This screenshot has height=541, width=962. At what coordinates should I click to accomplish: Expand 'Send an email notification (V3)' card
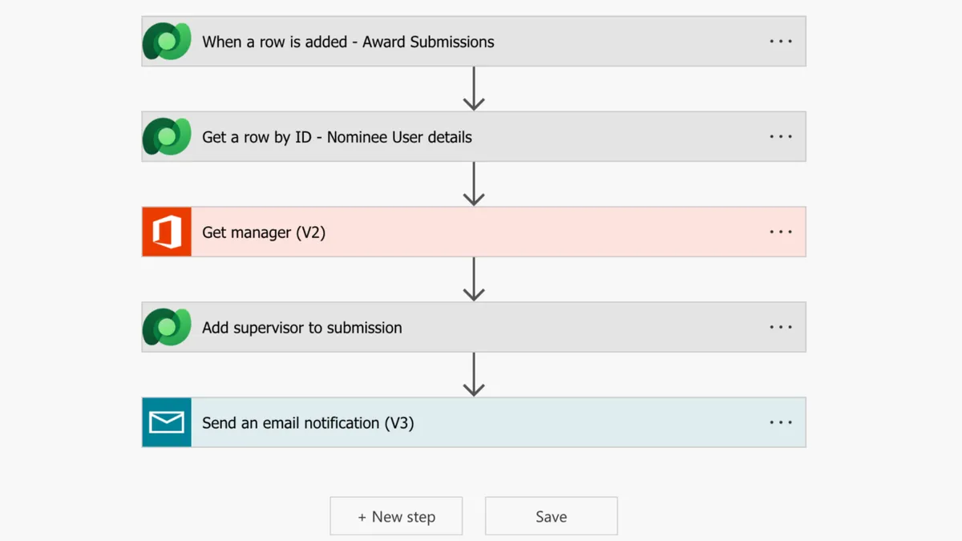[x=308, y=422]
